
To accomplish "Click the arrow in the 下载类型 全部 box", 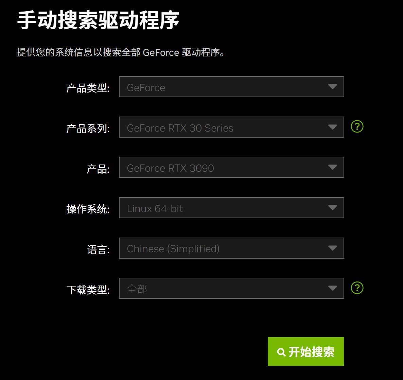I will point(333,288).
